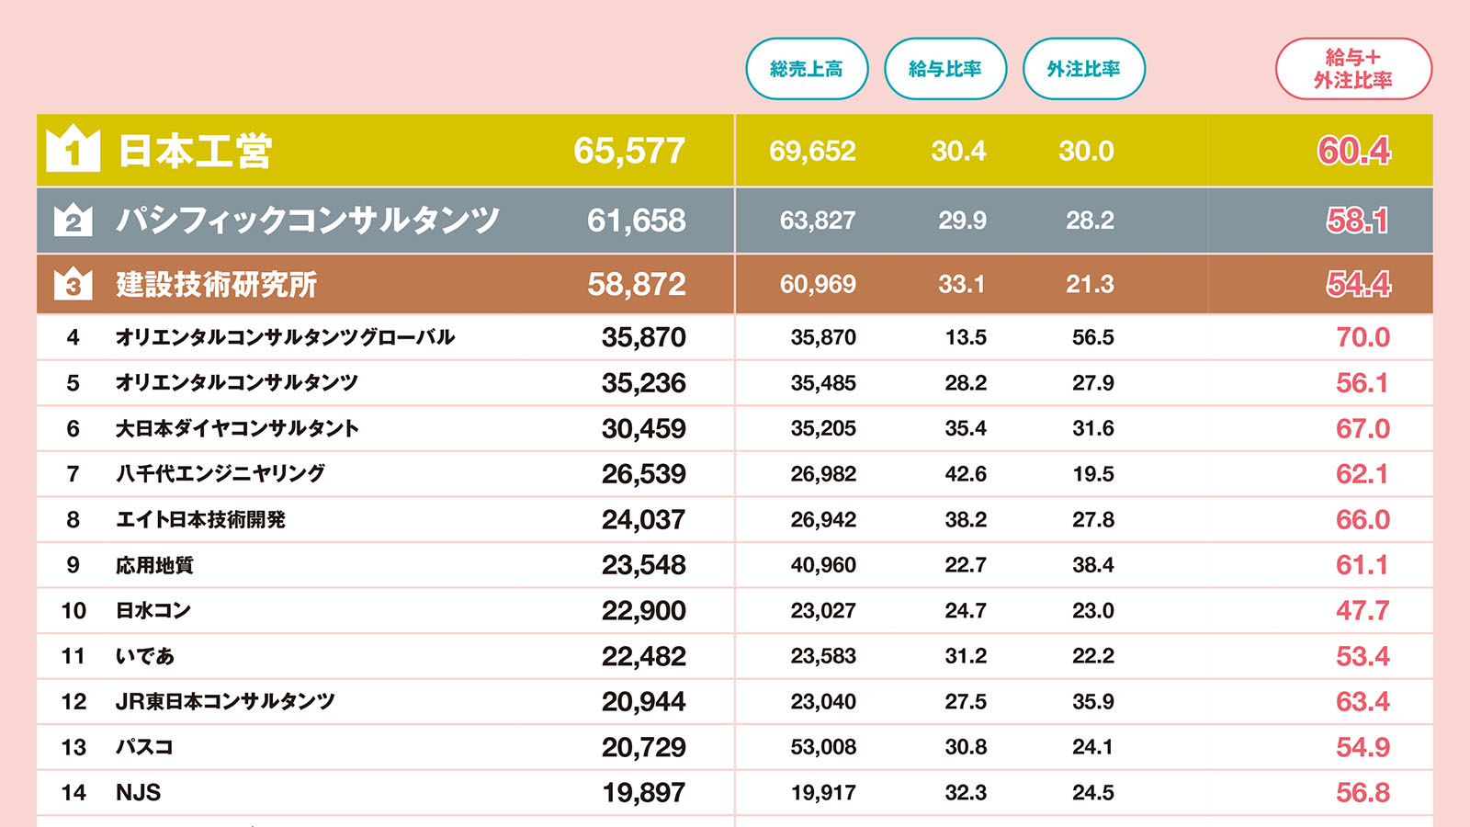The height and width of the screenshot is (827, 1470).
Task: Click the 建設技術研究所 company name
Action: point(216,285)
